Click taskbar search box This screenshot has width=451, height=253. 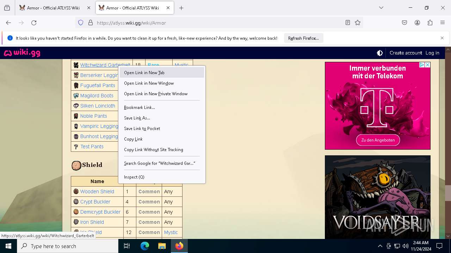click(68, 246)
